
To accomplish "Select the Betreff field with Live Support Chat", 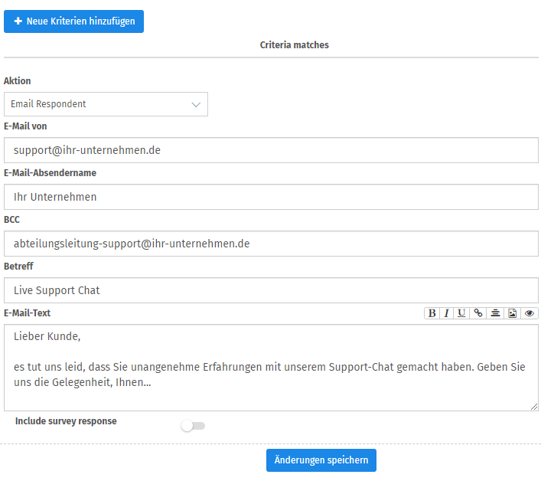I will [x=271, y=290].
